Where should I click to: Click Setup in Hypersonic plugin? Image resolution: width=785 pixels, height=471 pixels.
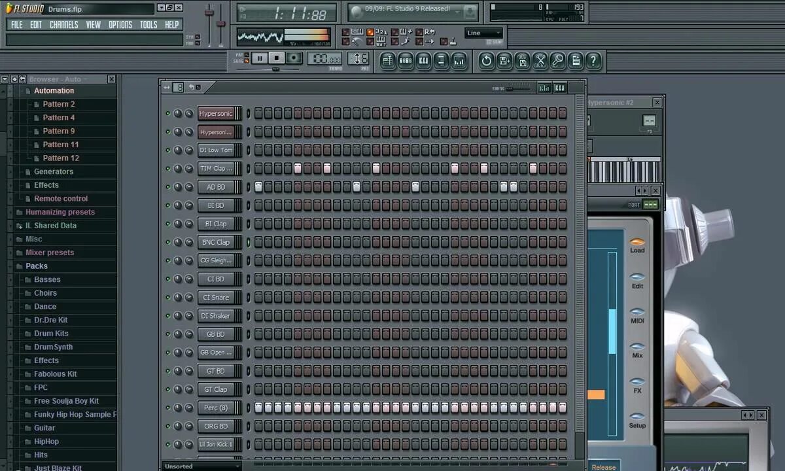click(637, 421)
